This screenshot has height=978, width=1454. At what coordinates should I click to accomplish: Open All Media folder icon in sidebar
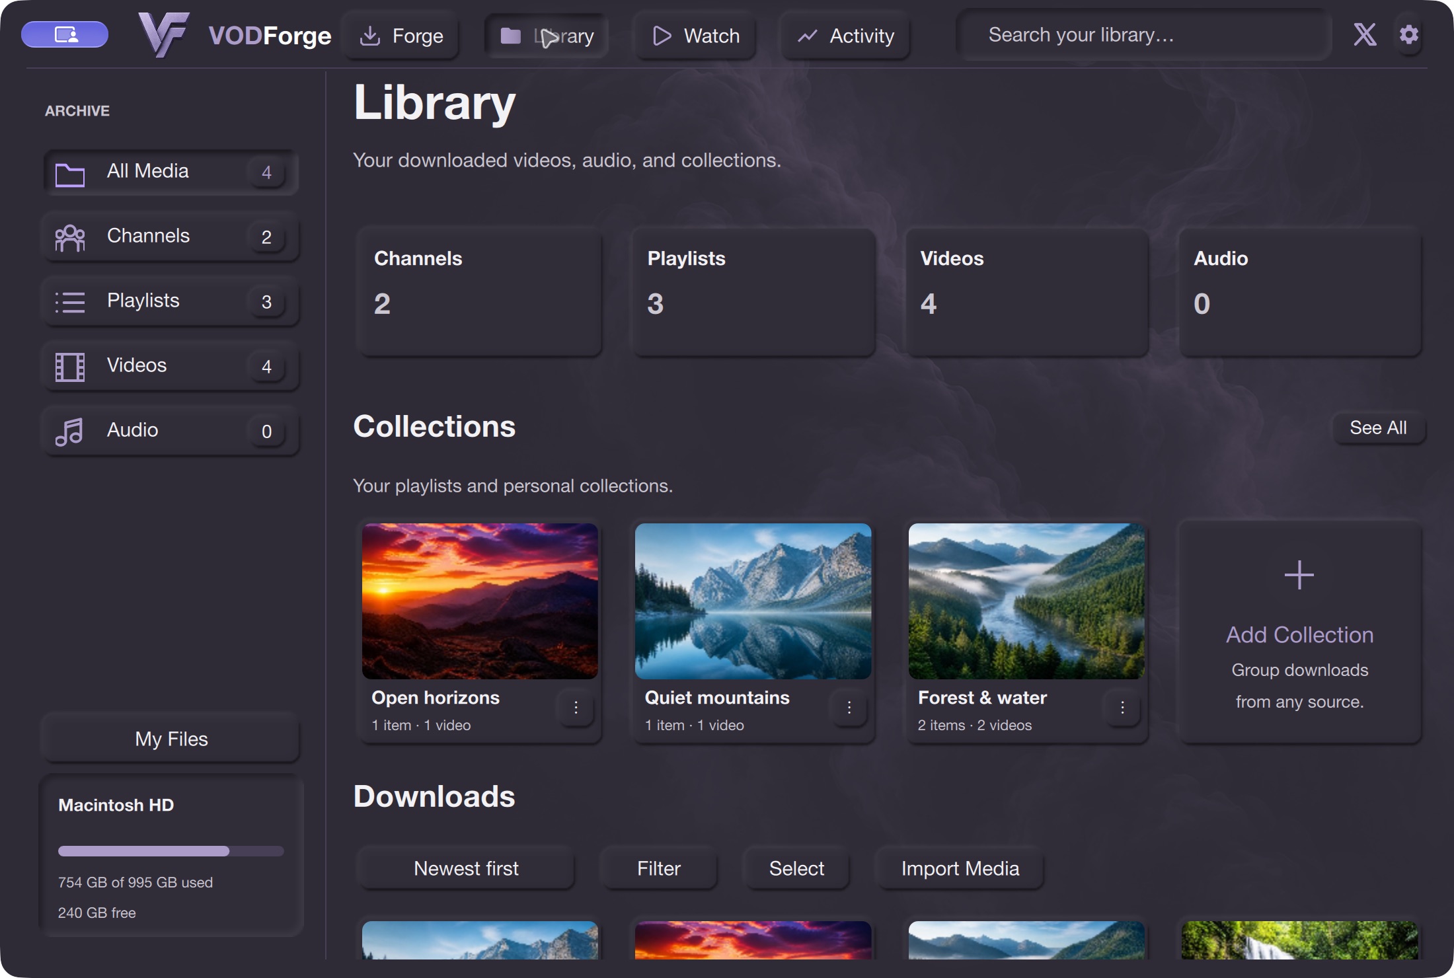tap(69, 174)
